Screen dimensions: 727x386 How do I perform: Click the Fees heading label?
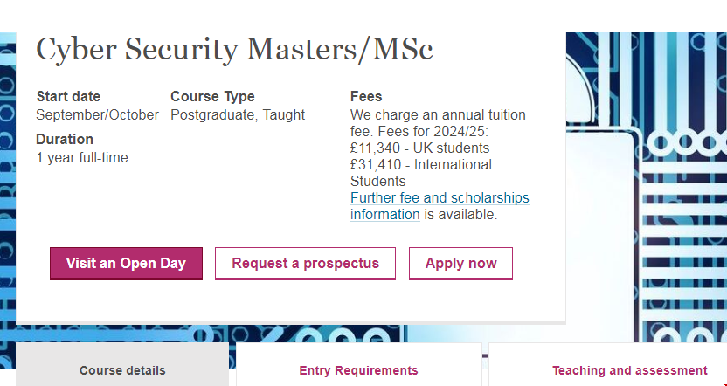point(366,96)
